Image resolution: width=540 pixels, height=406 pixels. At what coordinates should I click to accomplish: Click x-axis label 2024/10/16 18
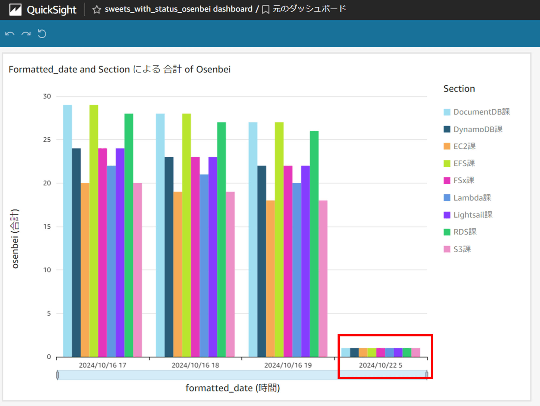point(195,365)
